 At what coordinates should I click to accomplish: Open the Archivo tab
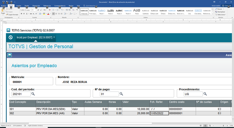pyautogui.click(x=4, y=6)
